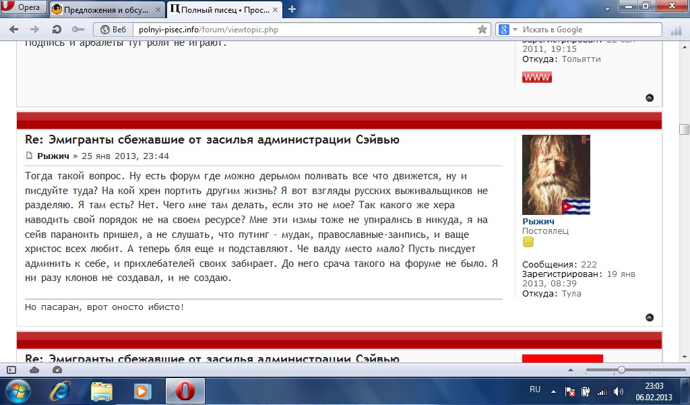Open closed tabs list arrow in tab bar
This screenshot has height=405, width=690.
(607, 9)
